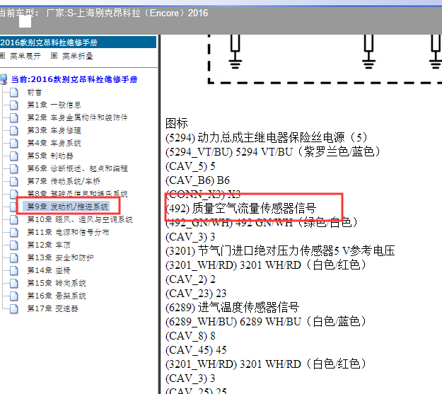Click the page icon beside 第13章

[13, 257]
